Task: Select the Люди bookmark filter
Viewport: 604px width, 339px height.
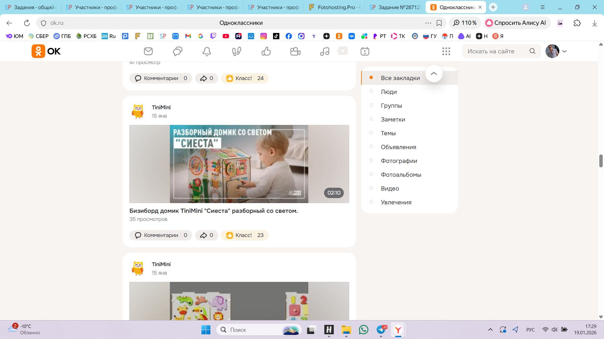Action: point(389,92)
